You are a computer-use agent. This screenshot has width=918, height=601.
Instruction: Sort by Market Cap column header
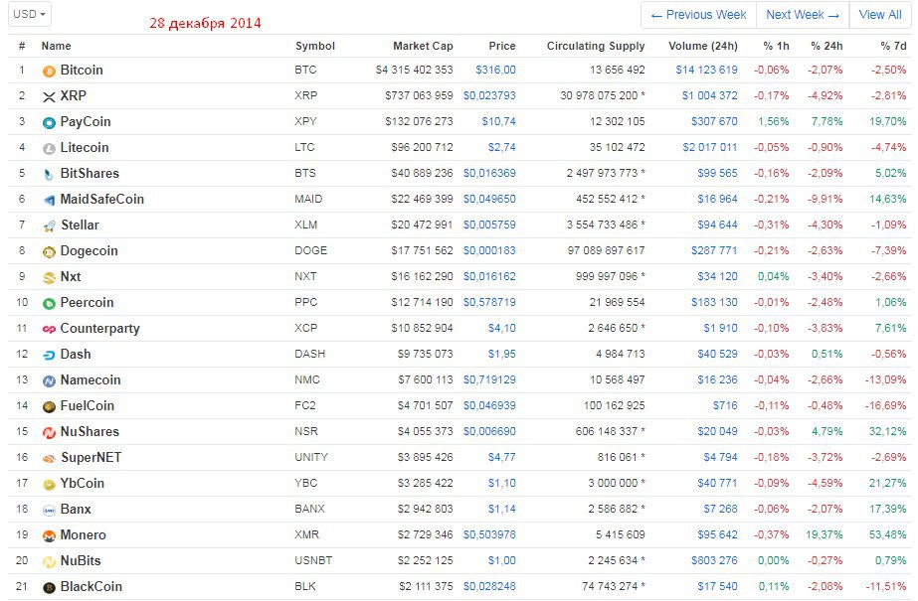(x=423, y=46)
